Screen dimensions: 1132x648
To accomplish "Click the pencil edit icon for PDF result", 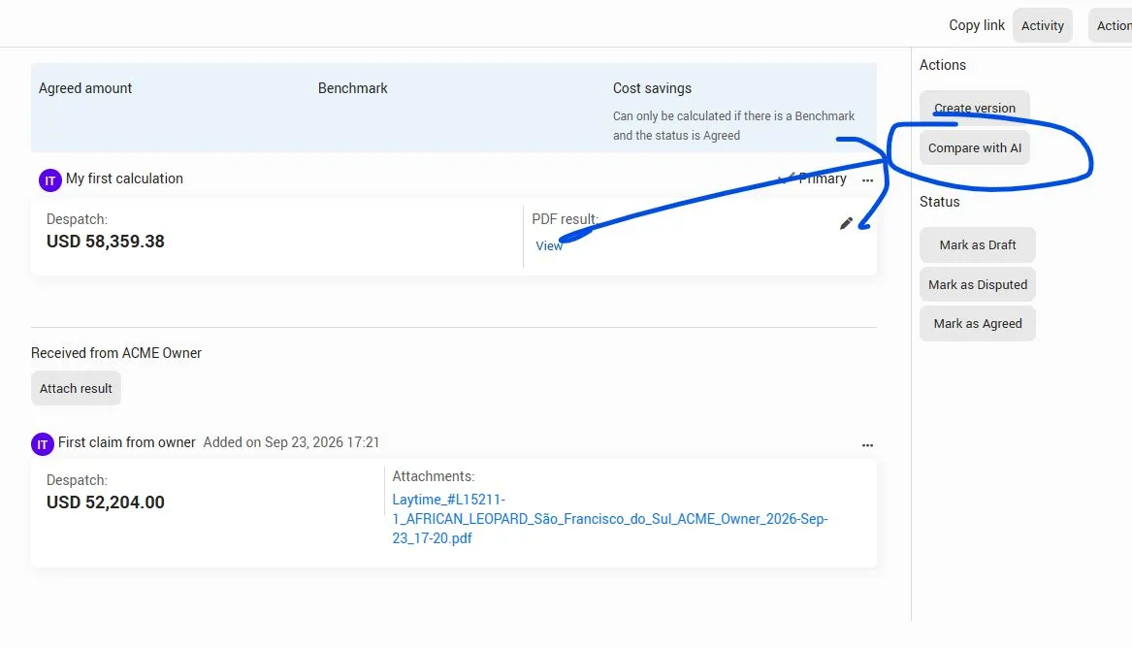I will (846, 224).
